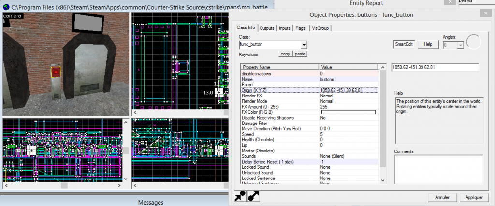Select the Locked Sound property row
Image resolution: width=495 pixels, height=206 pixels.
point(309,167)
